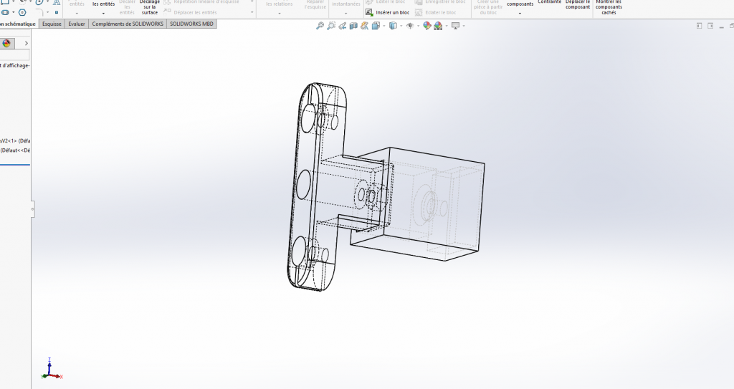Open the 'les entités' dropdown

click(103, 13)
